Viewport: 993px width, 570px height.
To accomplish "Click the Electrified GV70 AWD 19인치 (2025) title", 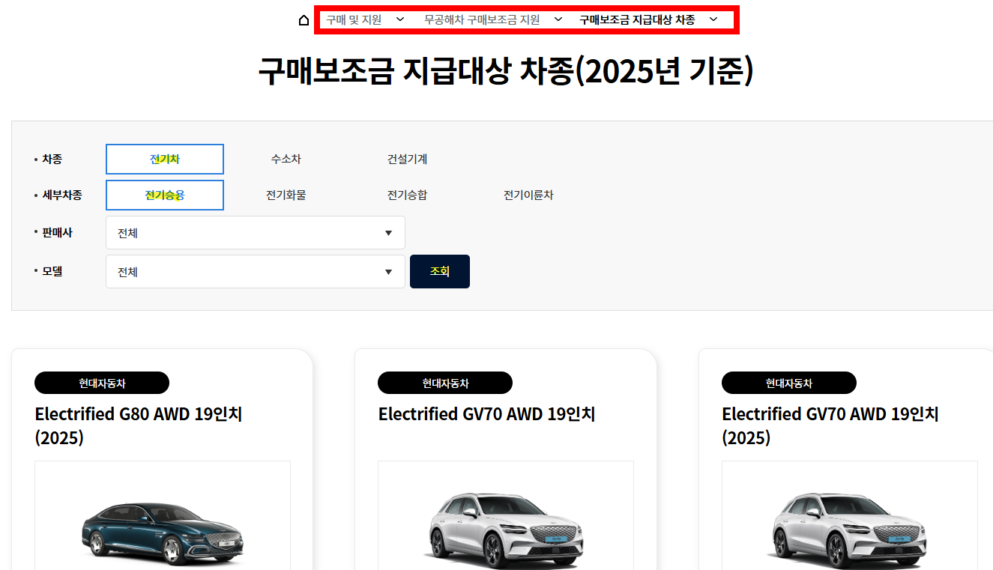I will tap(830, 425).
